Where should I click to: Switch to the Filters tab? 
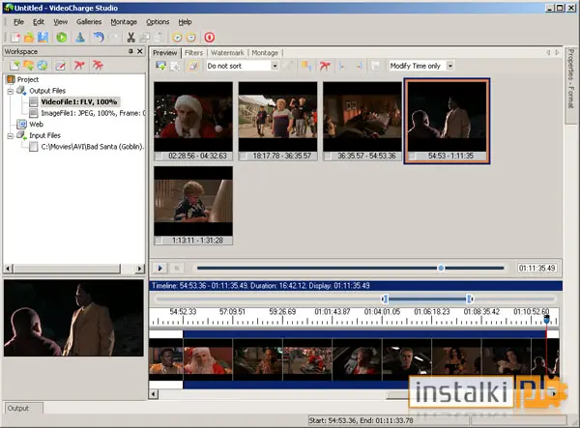[194, 53]
